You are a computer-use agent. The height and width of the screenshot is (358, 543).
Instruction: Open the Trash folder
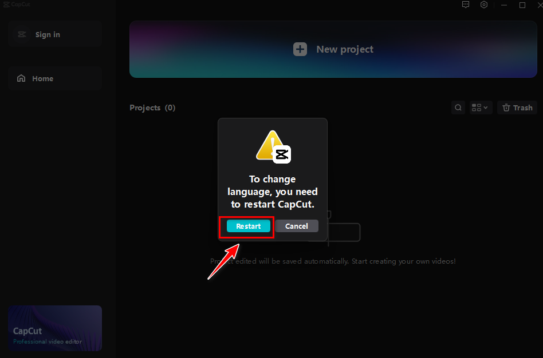point(517,108)
